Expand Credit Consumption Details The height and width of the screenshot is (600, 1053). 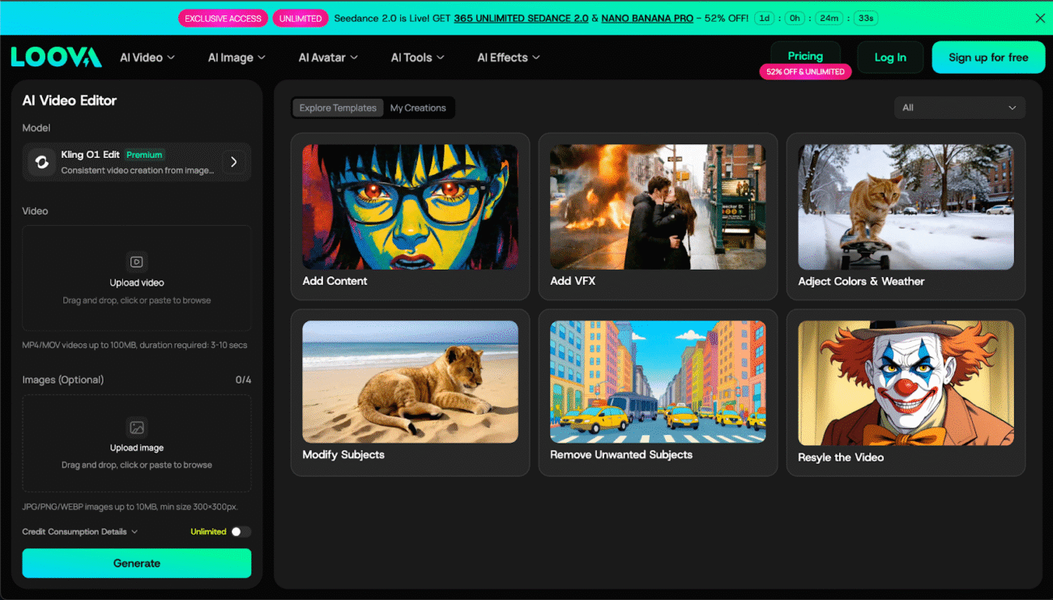80,532
